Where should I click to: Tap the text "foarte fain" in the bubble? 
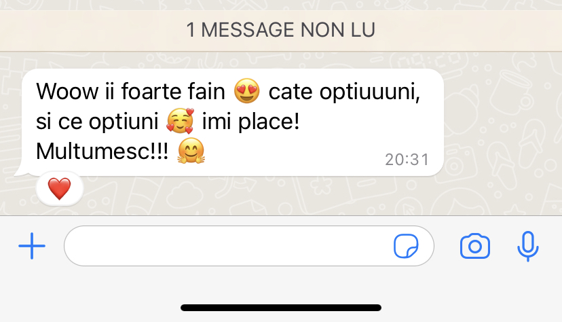coord(173,91)
